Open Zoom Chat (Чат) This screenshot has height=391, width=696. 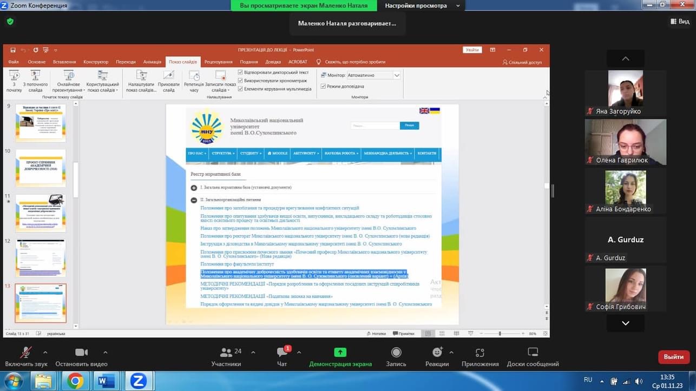click(x=282, y=357)
